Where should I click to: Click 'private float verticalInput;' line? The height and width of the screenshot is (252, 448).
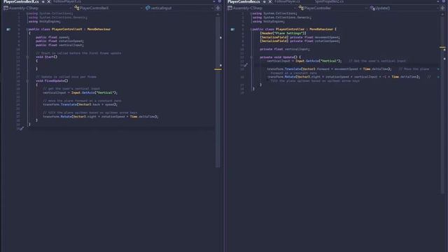pyautogui.click(x=285, y=49)
